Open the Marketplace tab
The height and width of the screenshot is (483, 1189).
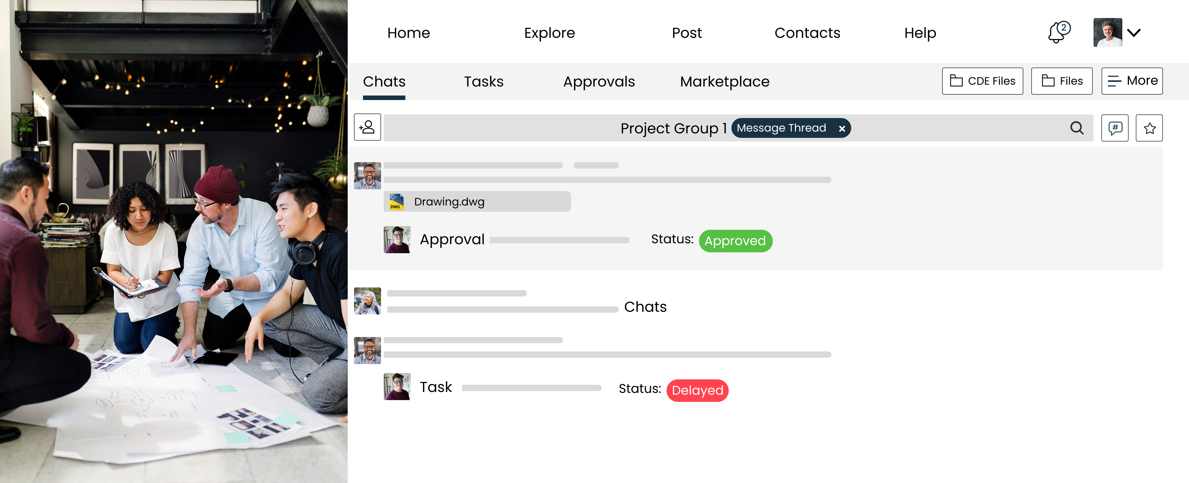pyautogui.click(x=724, y=82)
